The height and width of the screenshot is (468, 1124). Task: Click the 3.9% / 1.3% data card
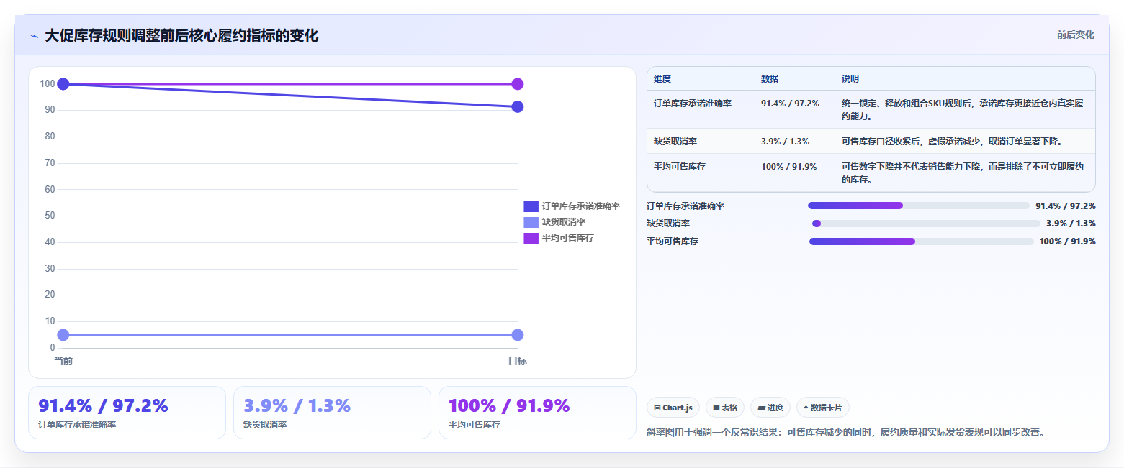pyautogui.click(x=332, y=413)
